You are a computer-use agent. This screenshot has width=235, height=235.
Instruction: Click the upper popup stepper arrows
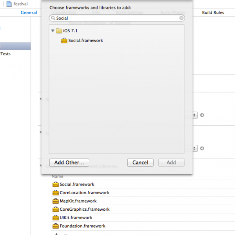[x=195, y=115]
